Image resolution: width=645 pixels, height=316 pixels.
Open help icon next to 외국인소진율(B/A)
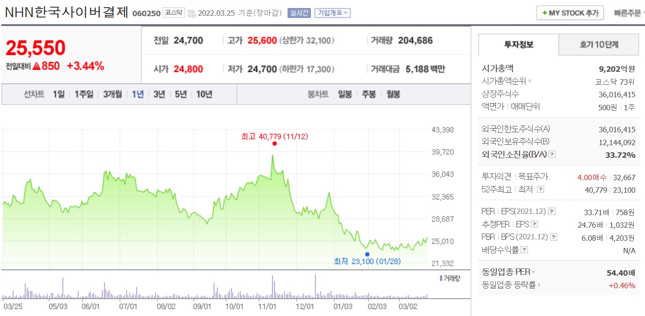pyautogui.click(x=552, y=155)
